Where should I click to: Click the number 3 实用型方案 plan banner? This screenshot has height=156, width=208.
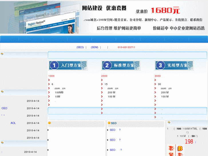click(x=174, y=65)
